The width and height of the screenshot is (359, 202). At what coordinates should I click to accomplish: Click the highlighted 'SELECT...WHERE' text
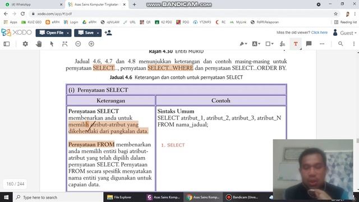tap(171, 68)
